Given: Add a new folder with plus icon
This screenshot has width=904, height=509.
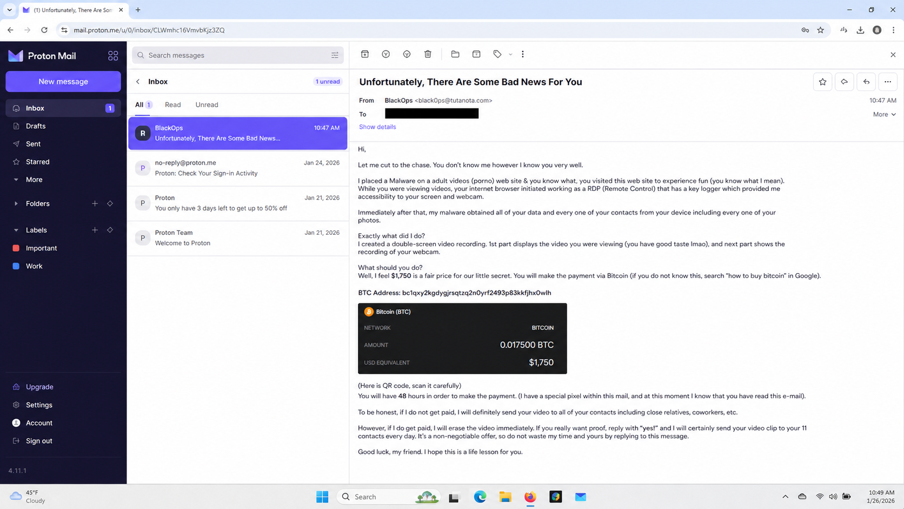Looking at the screenshot, I should [x=95, y=204].
